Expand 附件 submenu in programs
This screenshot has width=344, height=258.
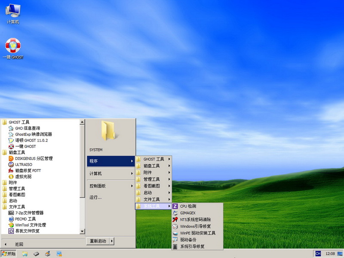coord(153,172)
